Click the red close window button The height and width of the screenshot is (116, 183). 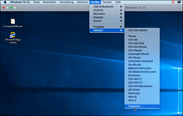coord(3,8)
